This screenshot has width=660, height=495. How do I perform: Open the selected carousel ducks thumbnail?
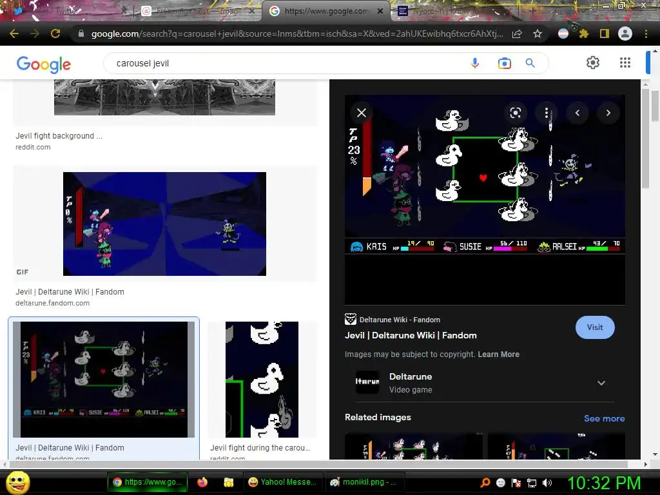[104, 379]
